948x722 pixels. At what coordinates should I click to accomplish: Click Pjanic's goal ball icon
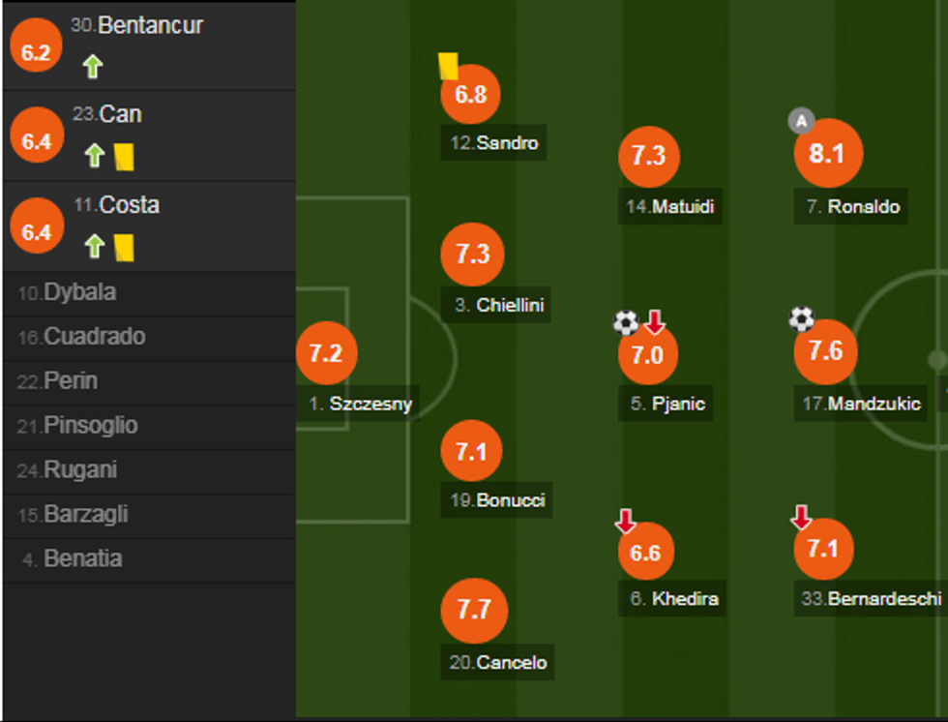[x=626, y=322]
